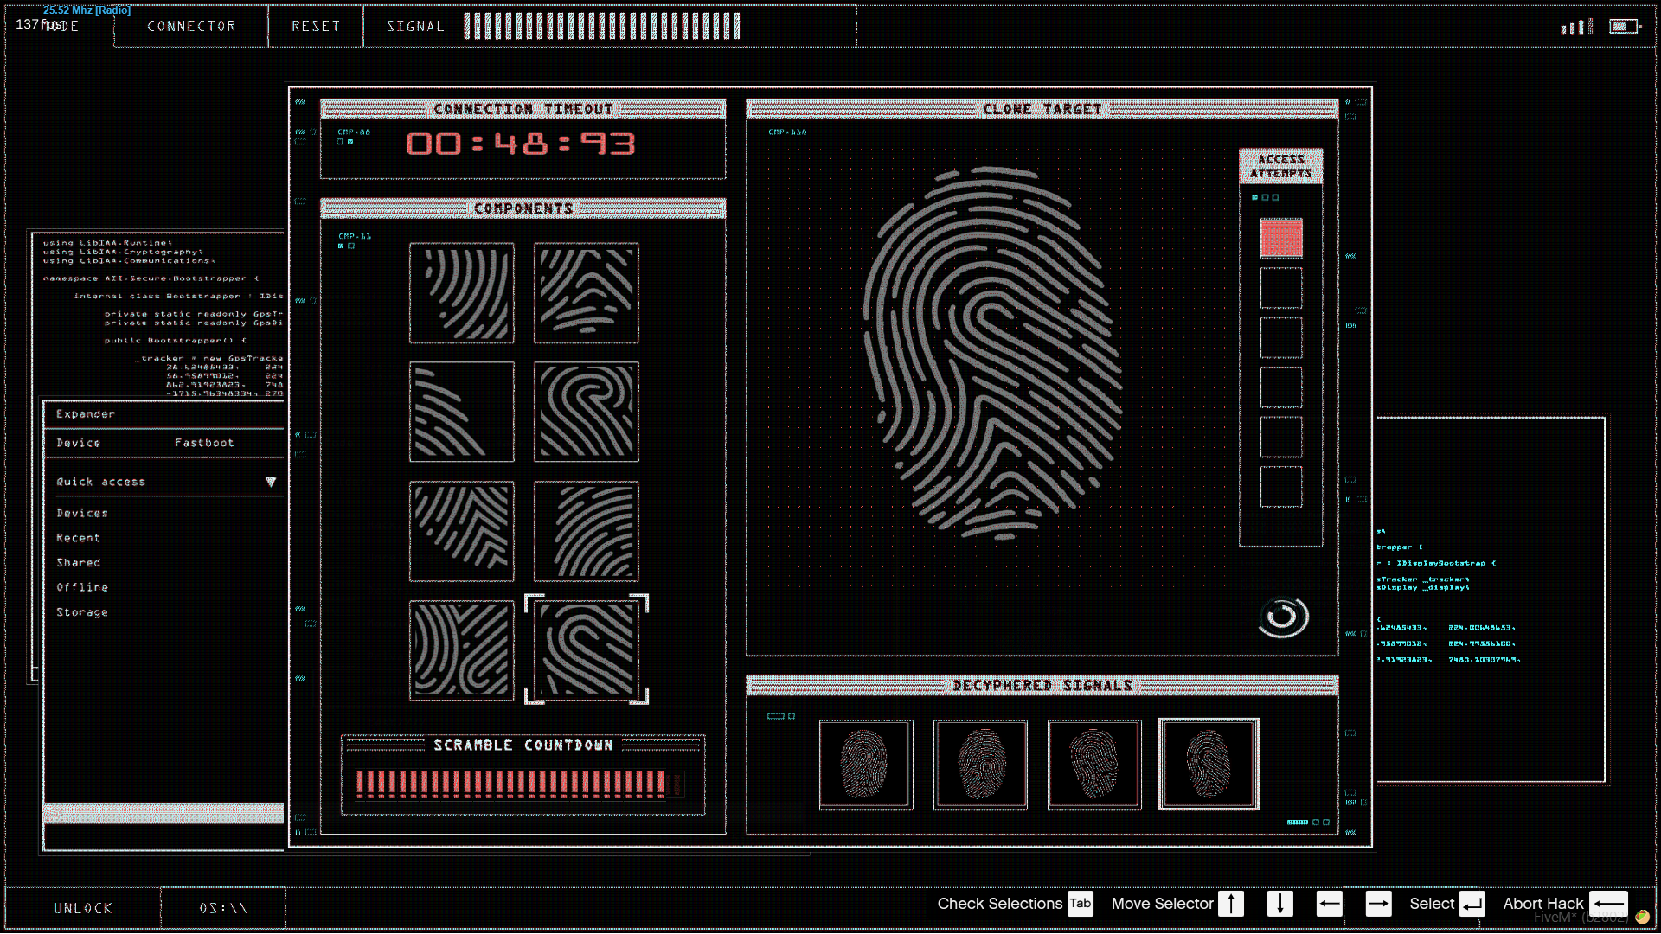Click the right arrow Move Selector key
This screenshot has height=934, width=1661.
(1378, 904)
